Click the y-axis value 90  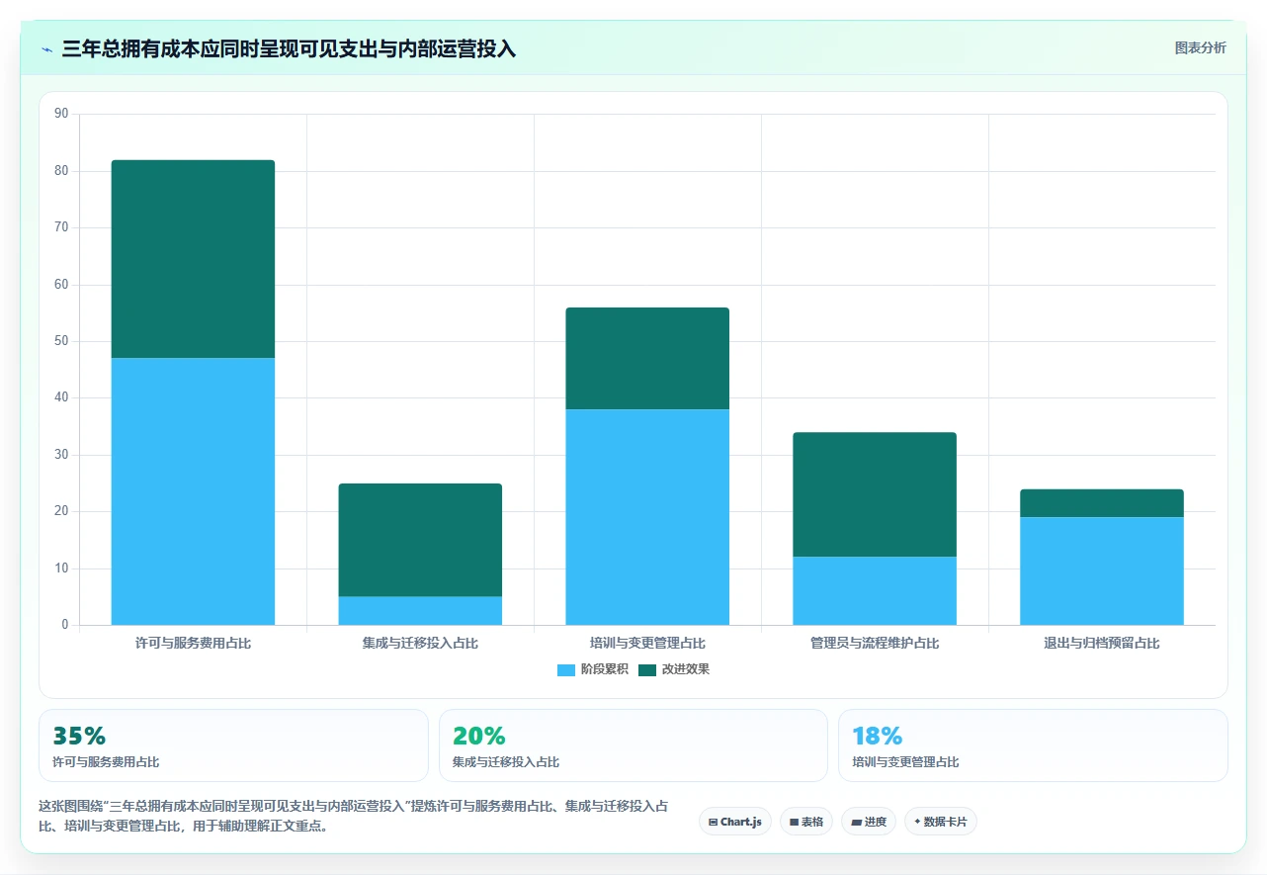coord(61,114)
